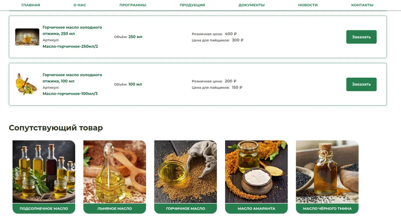Open the КОНТАКТЫ page
Viewport: 401px width, 218px height.
point(362,5)
